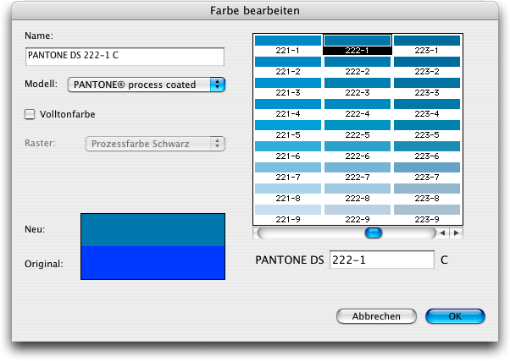510x361 pixels.
Task: Select swatch 223-8
Action: pyautogui.click(x=427, y=193)
